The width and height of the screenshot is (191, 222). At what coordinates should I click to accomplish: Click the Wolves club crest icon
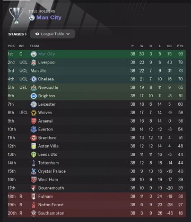33,113
